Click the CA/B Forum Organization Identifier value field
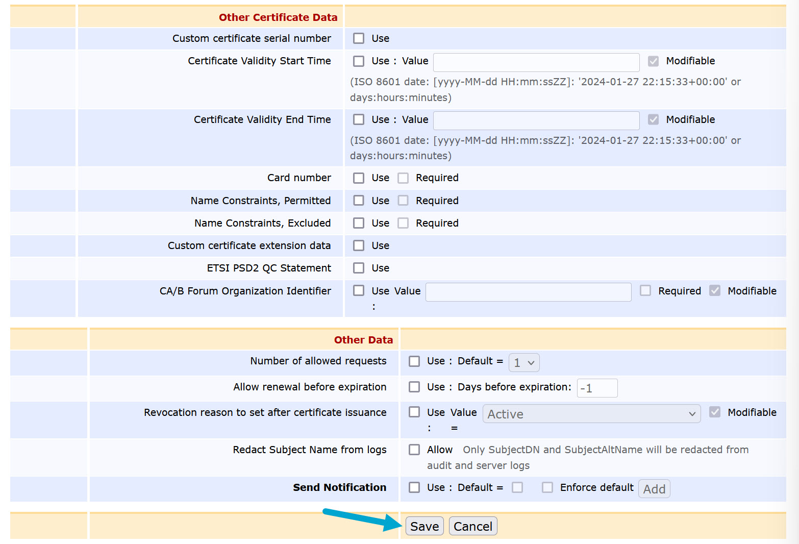The width and height of the screenshot is (799, 544). coord(528,292)
